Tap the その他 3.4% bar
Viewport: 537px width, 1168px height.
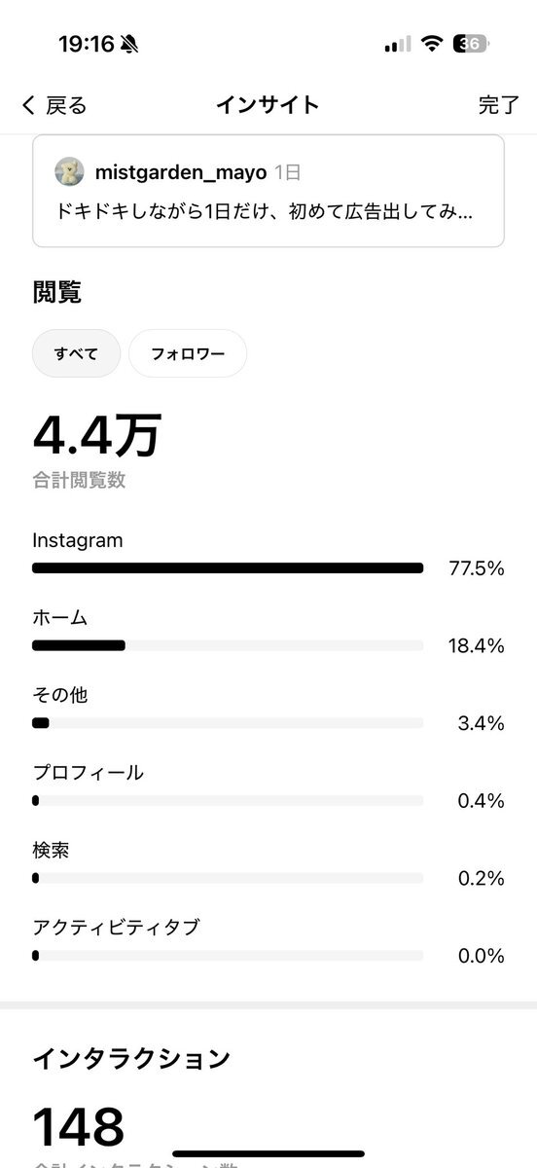[x=228, y=723]
